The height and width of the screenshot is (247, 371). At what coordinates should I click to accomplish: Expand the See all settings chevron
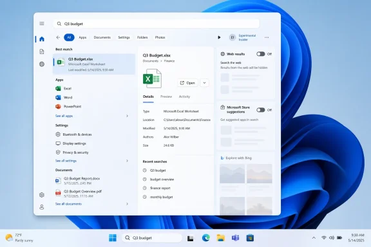pyautogui.click(x=127, y=161)
